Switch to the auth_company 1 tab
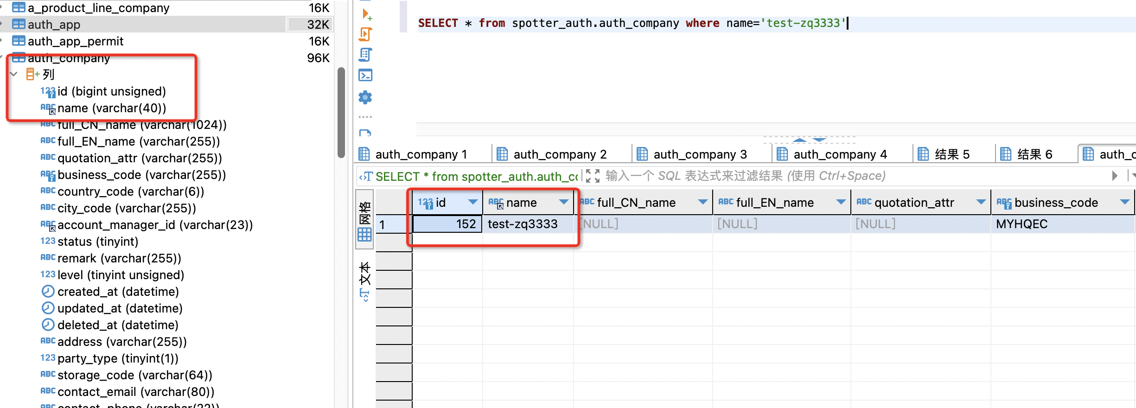 point(422,154)
